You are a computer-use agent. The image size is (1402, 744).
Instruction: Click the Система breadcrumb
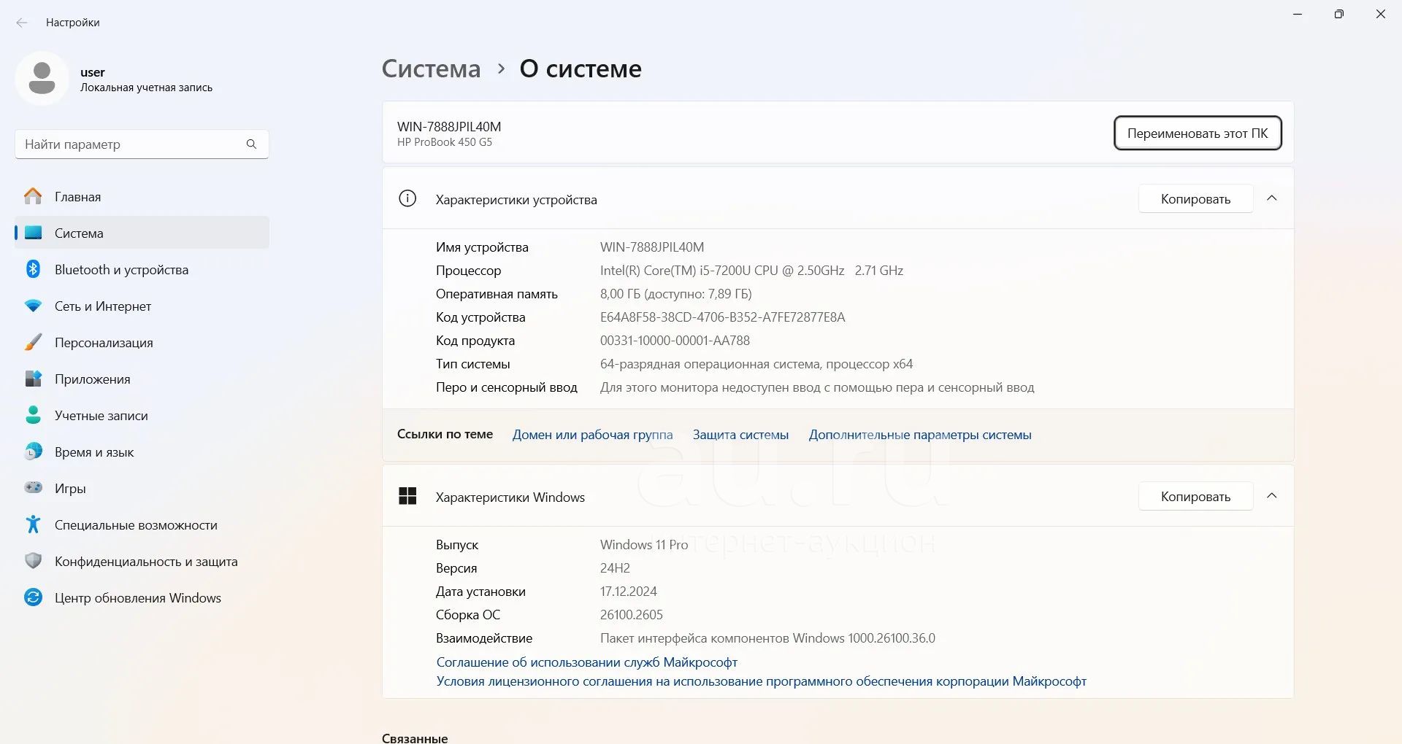pyautogui.click(x=432, y=69)
